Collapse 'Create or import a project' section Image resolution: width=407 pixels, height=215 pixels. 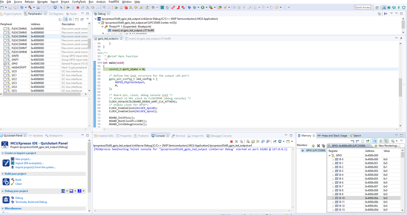(2, 153)
